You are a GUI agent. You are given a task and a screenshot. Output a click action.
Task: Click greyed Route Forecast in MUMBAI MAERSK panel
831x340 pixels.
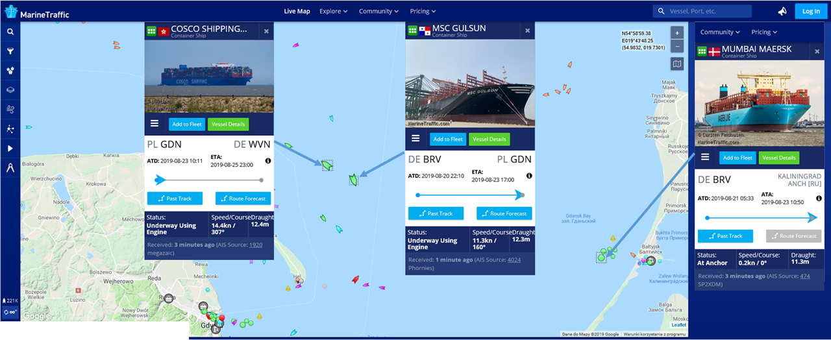[793, 236]
